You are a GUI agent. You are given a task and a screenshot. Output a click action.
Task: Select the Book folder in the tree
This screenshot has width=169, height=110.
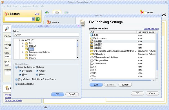(x=31, y=49)
